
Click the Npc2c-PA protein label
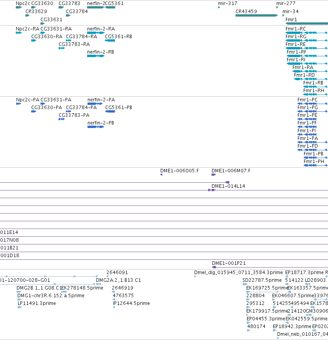tap(28, 100)
